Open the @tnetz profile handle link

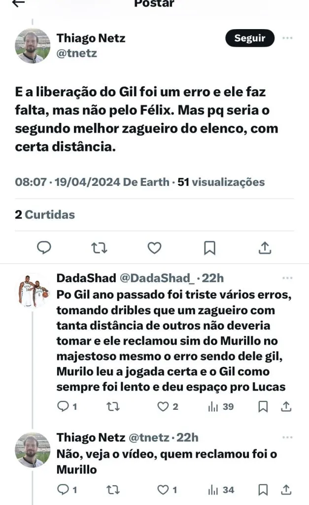pyautogui.click(x=77, y=53)
